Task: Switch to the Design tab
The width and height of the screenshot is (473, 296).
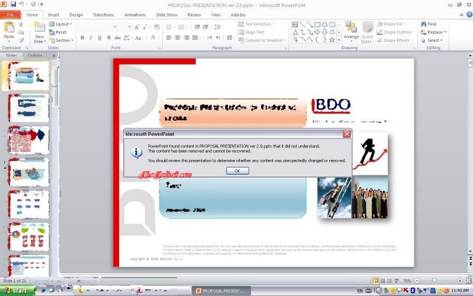Action: (76, 14)
